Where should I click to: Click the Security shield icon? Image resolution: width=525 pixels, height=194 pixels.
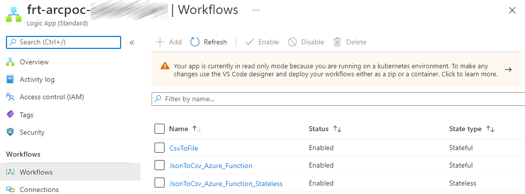[10, 132]
